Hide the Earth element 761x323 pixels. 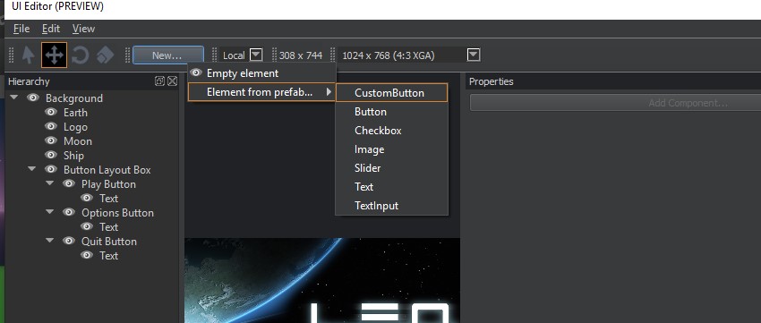(51, 112)
